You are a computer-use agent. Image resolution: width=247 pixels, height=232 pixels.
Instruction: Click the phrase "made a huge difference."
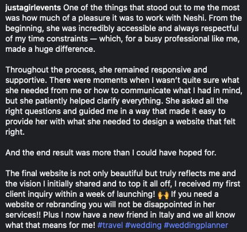click(50, 49)
